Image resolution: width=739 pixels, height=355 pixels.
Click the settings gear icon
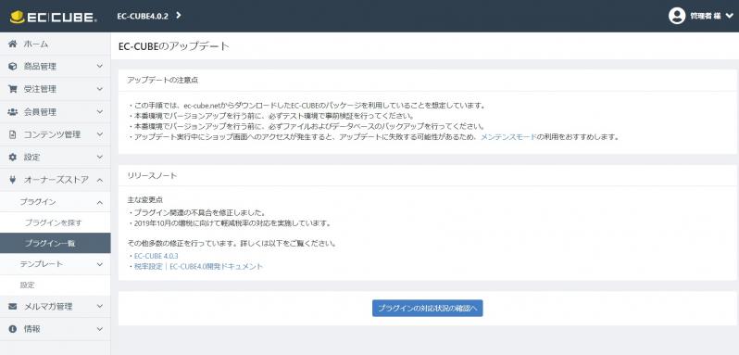[x=13, y=157]
